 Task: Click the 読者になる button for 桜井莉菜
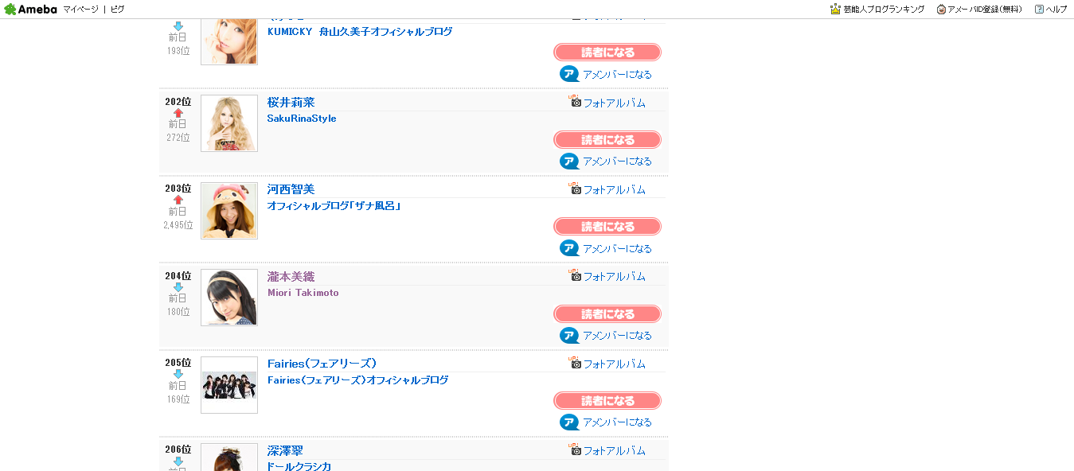tap(607, 139)
